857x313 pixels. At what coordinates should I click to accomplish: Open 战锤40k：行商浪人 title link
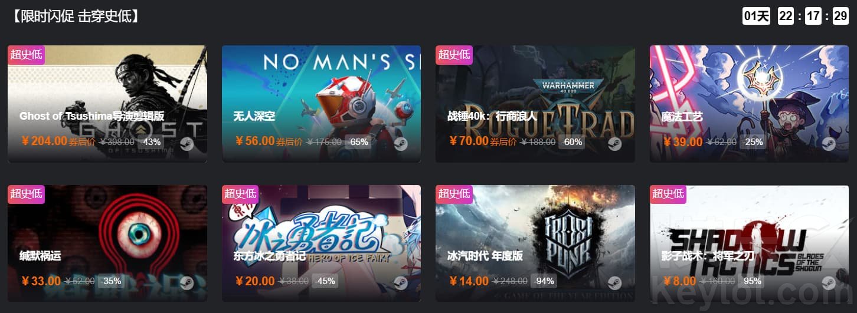(x=492, y=116)
